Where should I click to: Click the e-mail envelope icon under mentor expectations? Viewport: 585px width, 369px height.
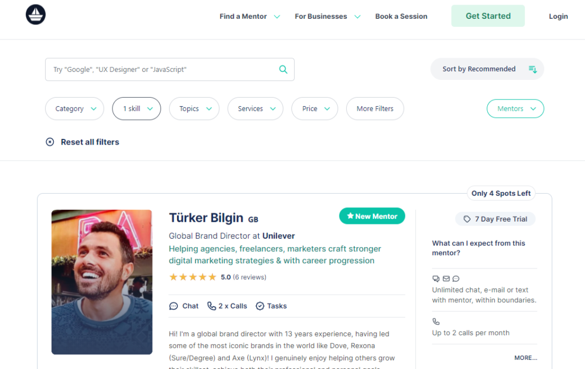[x=446, y=279]
